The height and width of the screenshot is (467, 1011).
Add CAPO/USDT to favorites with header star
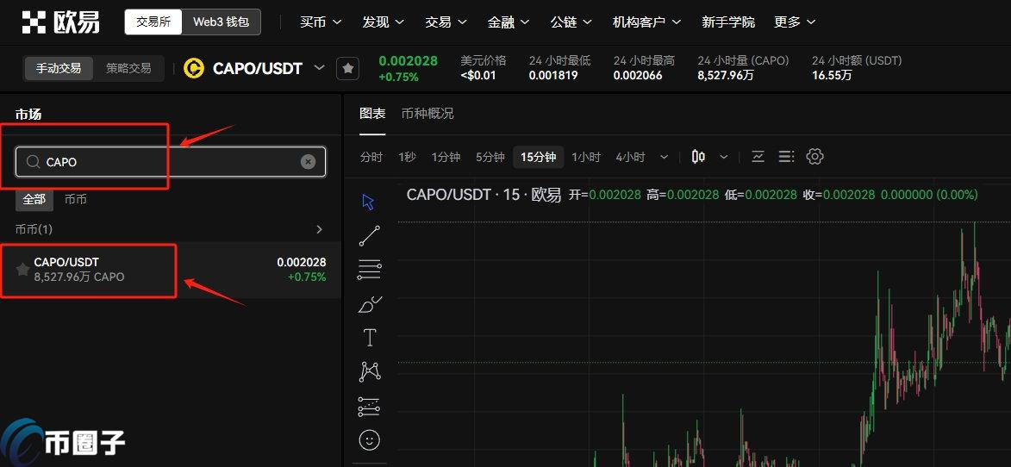coord(347,68)
